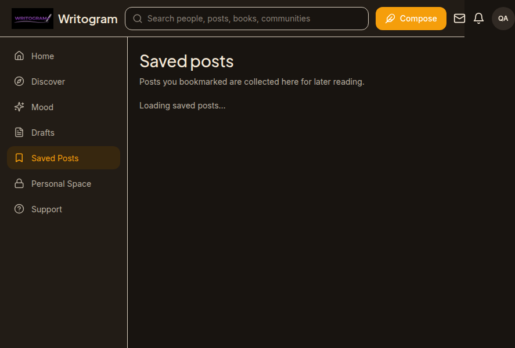Click the Drafts document icon

pyautogui.click(x=19, y=132)
